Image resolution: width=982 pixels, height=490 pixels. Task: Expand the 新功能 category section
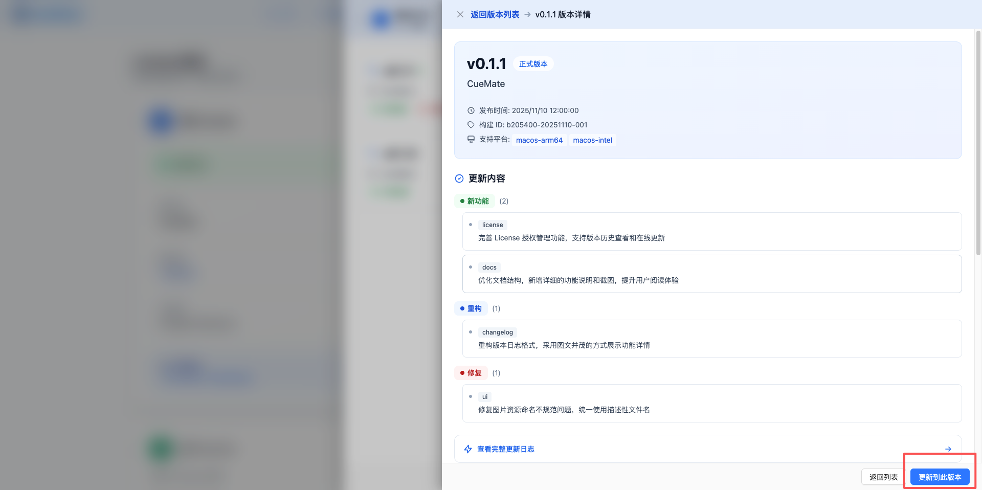(474, 201)
